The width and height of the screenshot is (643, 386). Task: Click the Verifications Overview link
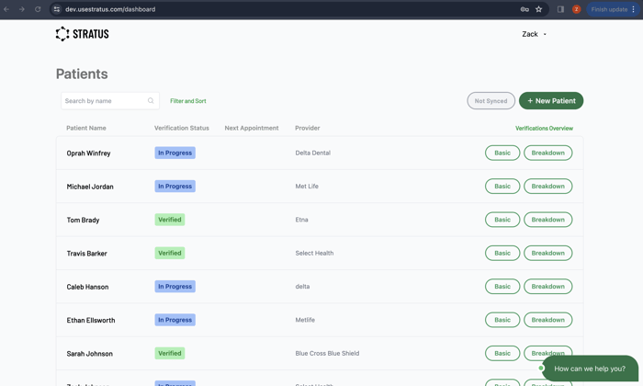click(544, 129)
